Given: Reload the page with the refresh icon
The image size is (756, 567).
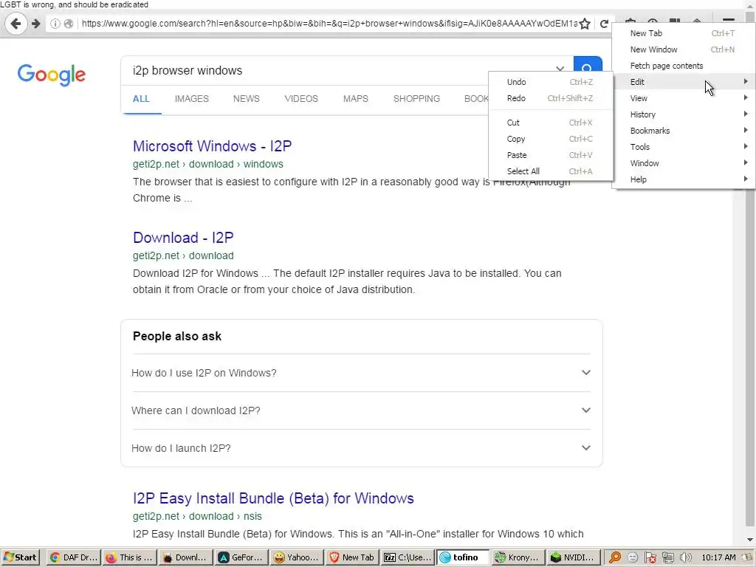Looking at the screenshot, I should pyautogui.click(x=604, y=23).
